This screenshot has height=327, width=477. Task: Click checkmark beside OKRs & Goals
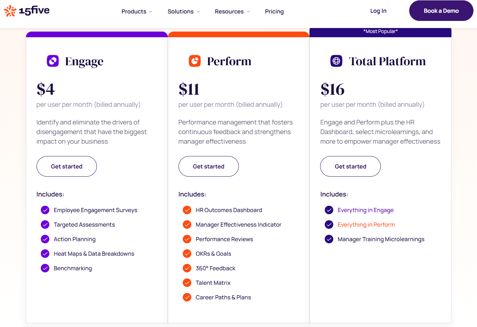pos(187,254)
